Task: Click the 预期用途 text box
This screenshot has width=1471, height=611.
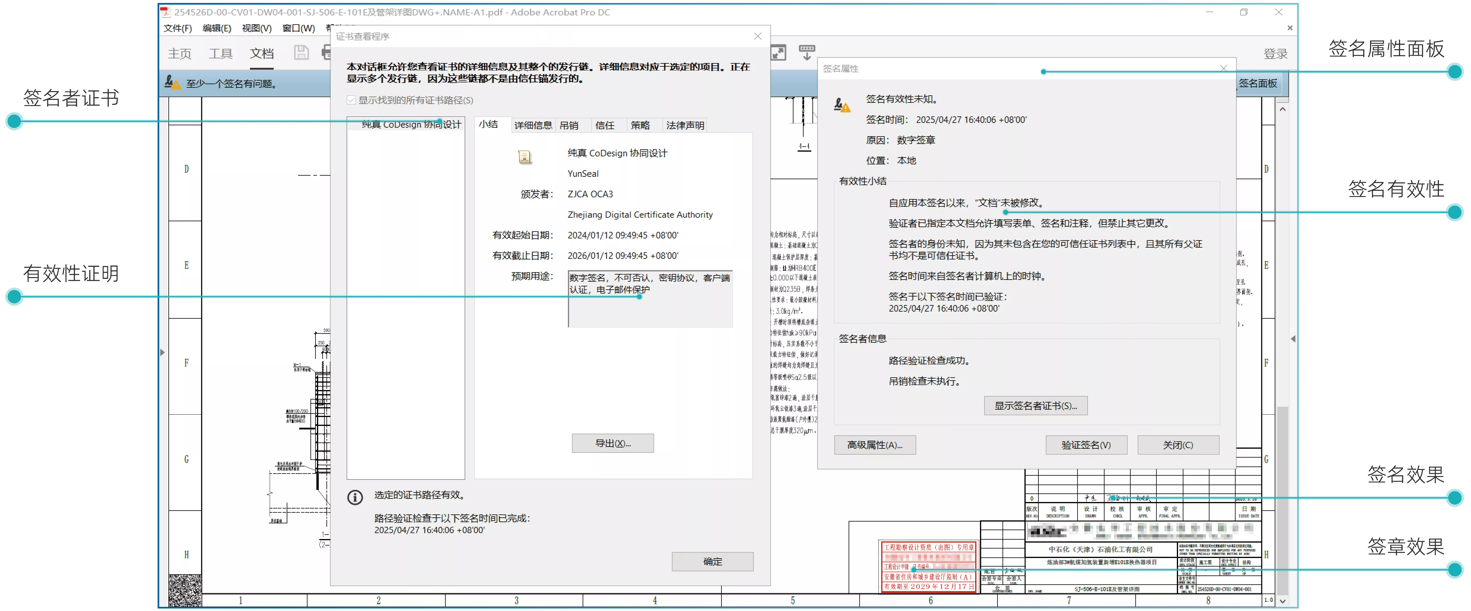Action: coord(650,299)
